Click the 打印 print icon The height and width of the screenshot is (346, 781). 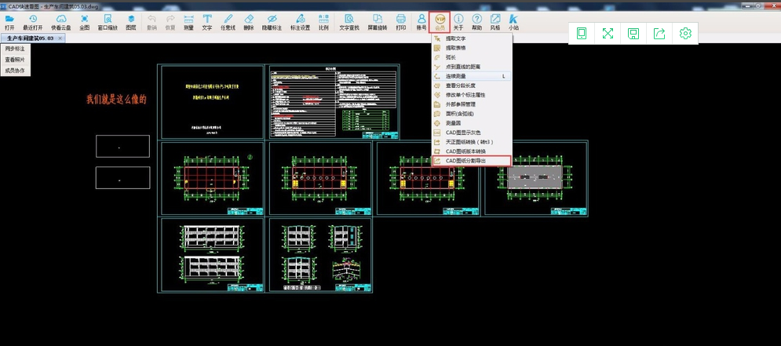[401, 20]
